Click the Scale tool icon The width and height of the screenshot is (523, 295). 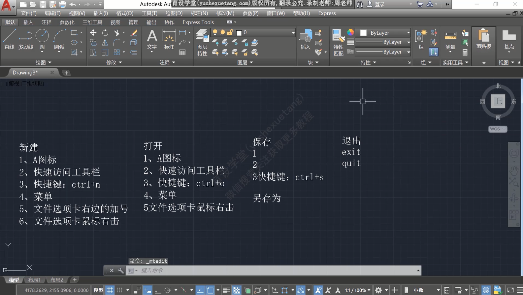[x=105, y=52]
